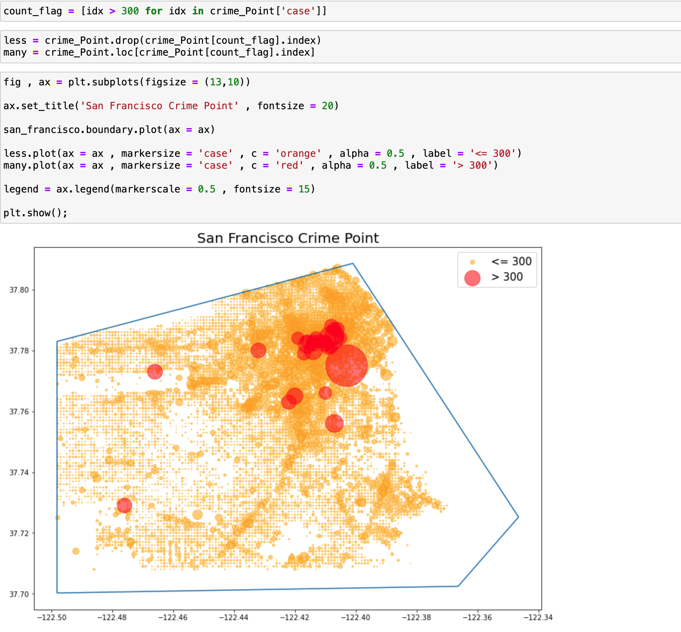Click the -122.34 x-axis tick label
Image resolution: width=681 pixels, height=632 pixels.
click(538, 617)
